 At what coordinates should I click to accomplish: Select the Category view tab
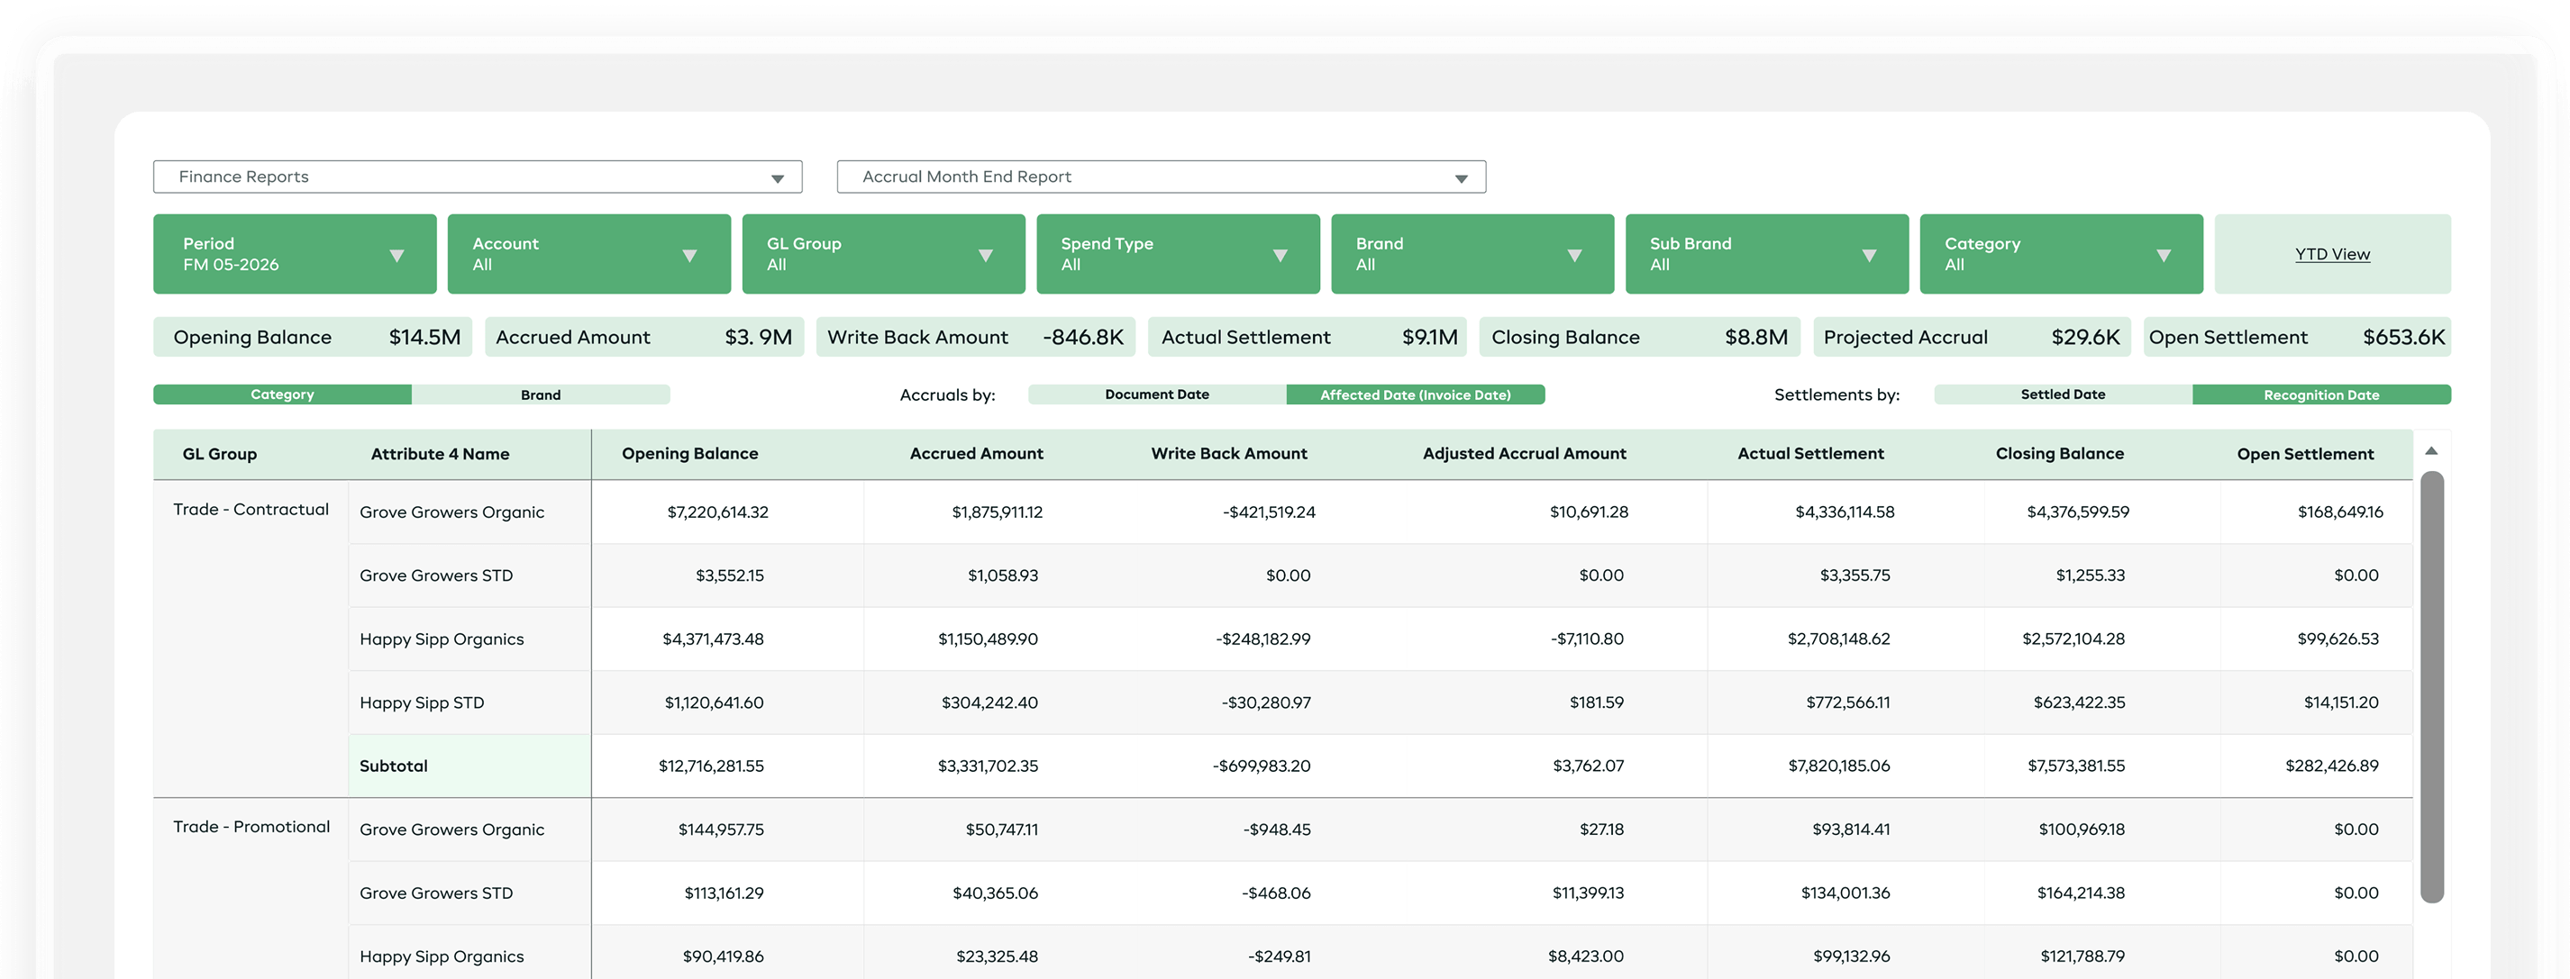pyautogui.click(x=282, y=394)
